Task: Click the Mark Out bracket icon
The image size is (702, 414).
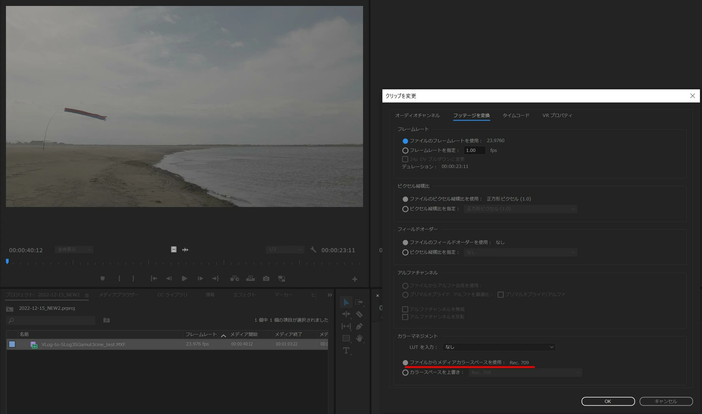Action: 133,278
